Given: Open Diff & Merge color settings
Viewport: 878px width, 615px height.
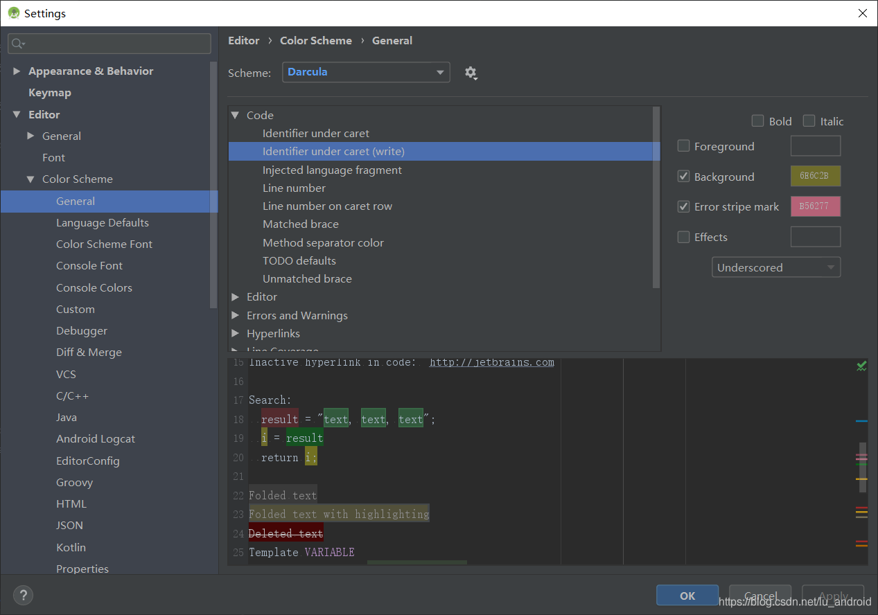Looking at the screenshot, I should tap(89, 353).
